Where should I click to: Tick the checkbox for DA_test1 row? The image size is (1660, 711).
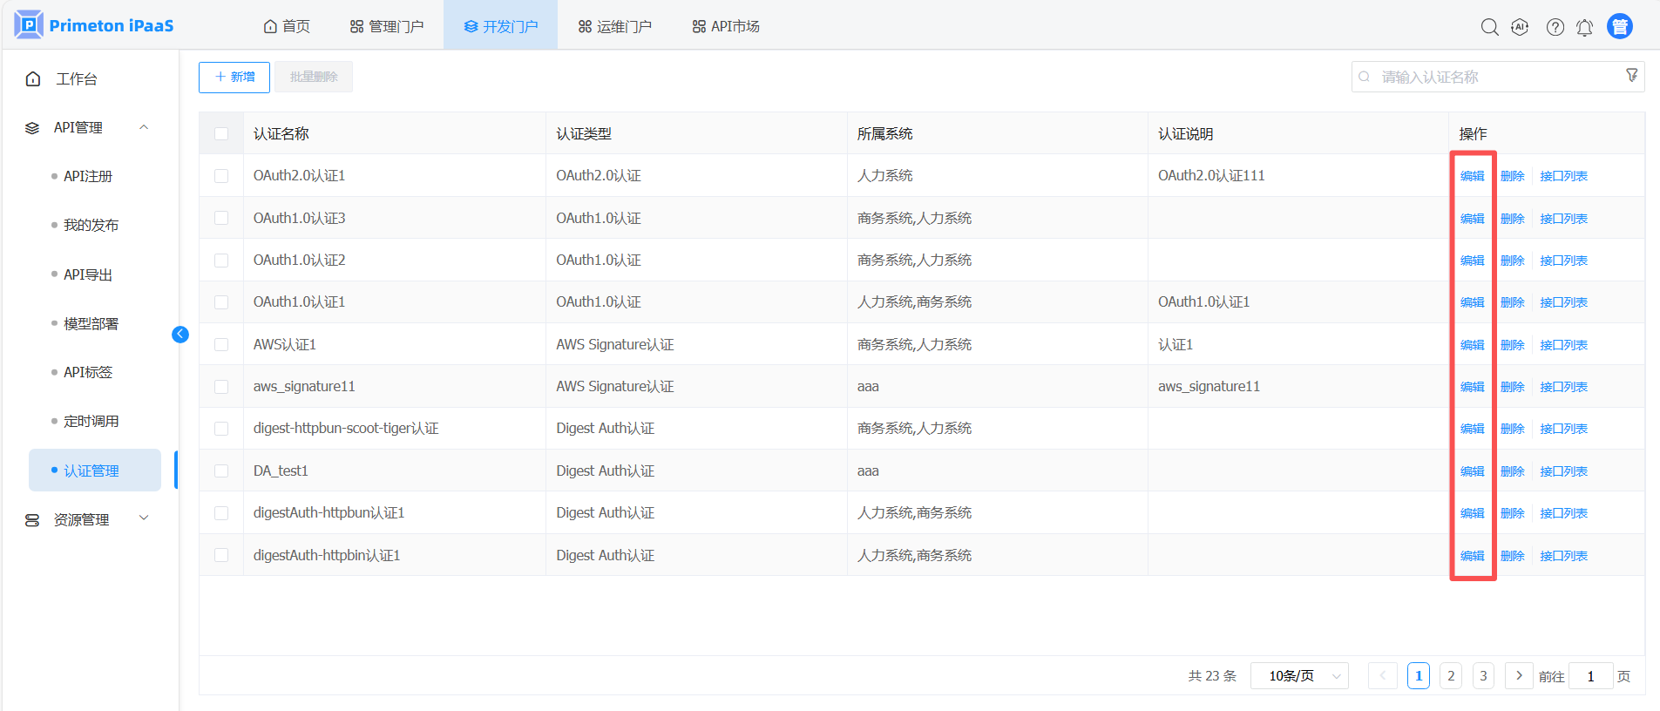coord(221,471)
